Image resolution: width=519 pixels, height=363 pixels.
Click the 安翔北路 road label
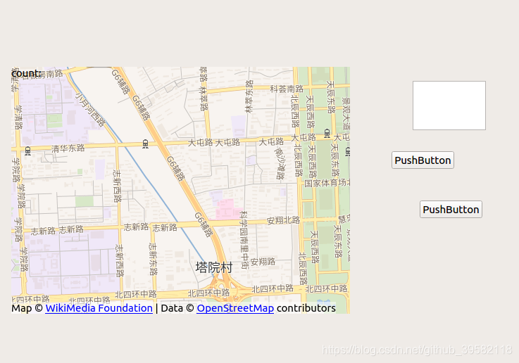[283, 220]
